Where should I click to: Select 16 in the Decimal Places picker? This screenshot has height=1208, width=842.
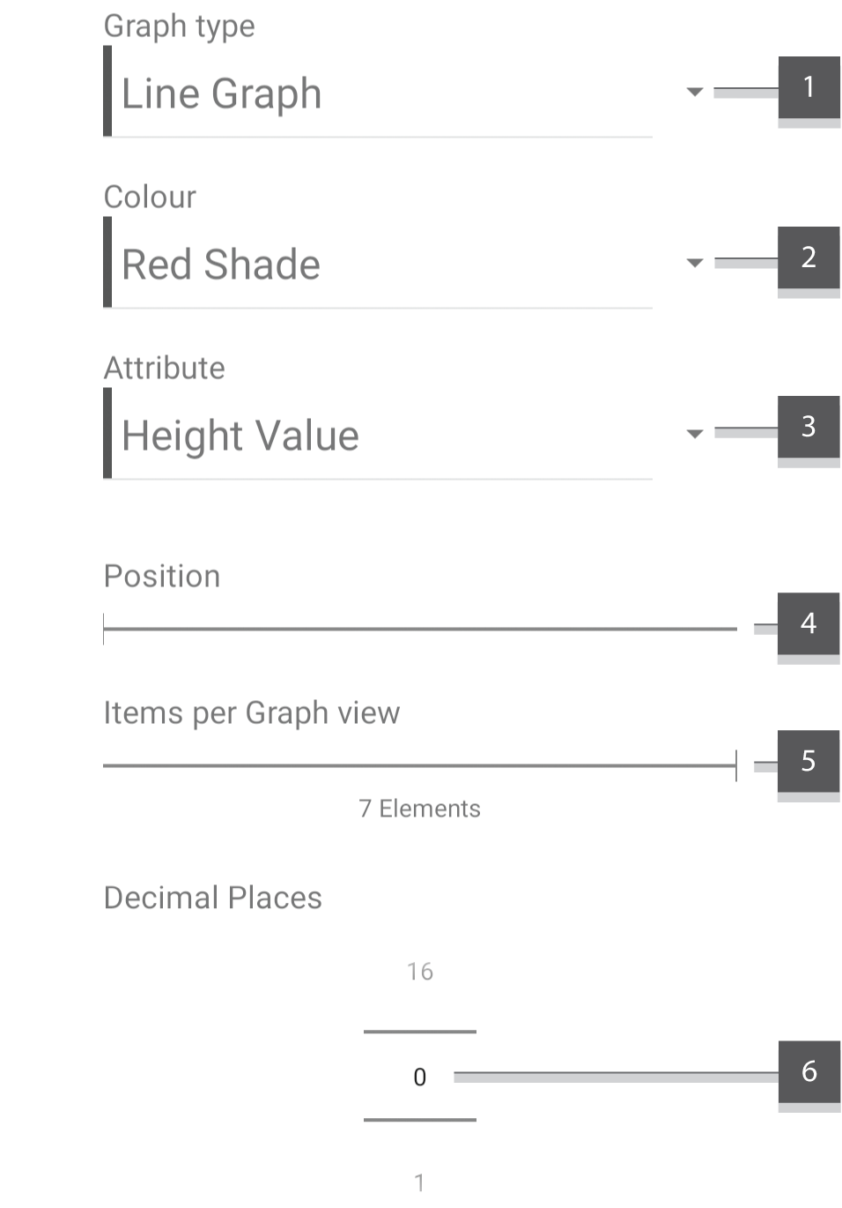419,971
